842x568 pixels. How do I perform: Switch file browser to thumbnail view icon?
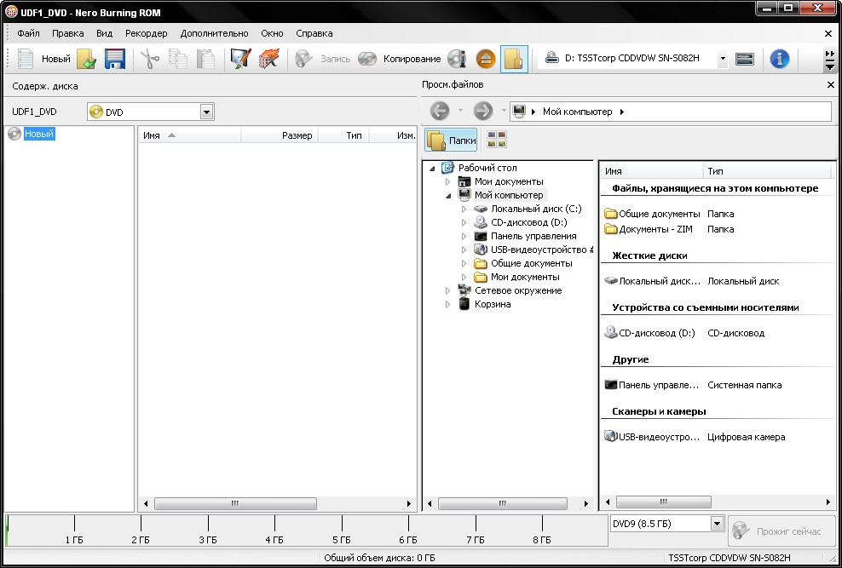(x=496, y=140)
